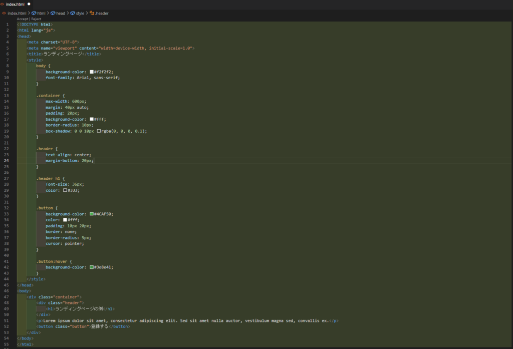The image size is (513, 349).
Task: Click line number 46 in gutter
Action: click(x=7, y=291)
